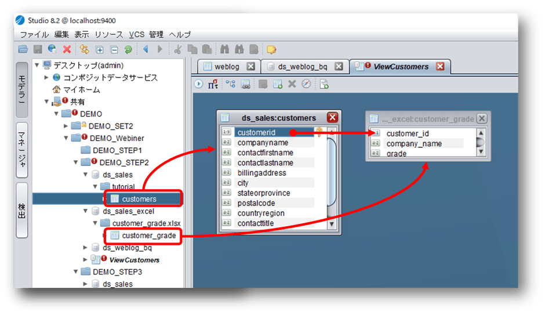Click the expand-all plus toolbar icon

coord(99,50)
